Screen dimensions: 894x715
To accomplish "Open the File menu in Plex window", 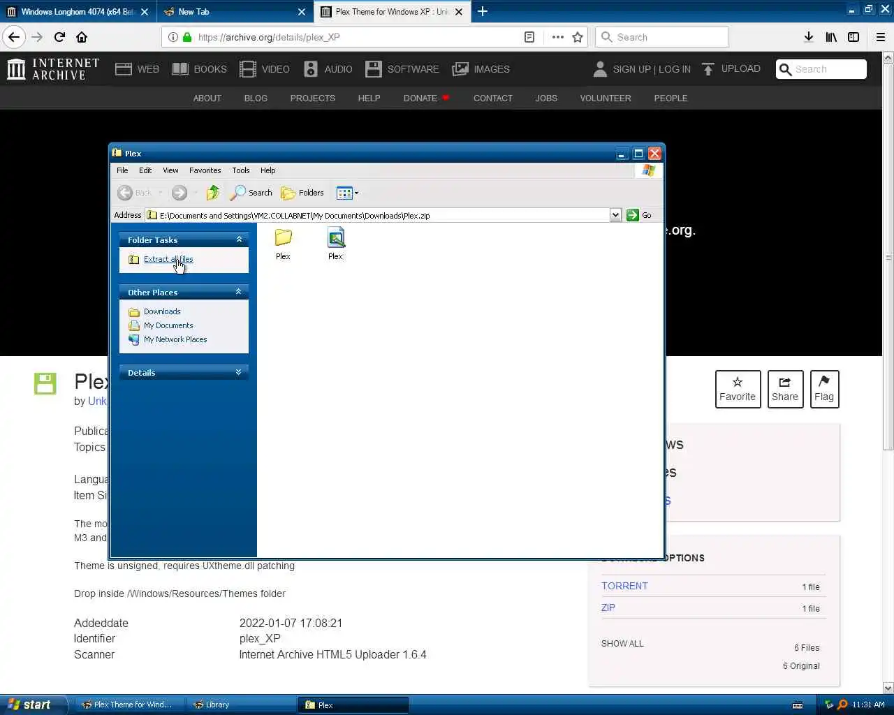I will click(x=122, y=170).
